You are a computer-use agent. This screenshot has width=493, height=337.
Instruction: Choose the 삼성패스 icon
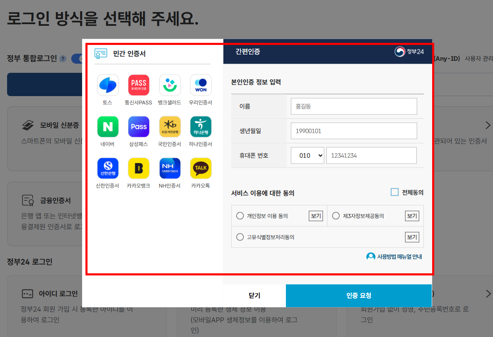click(139, 127)
